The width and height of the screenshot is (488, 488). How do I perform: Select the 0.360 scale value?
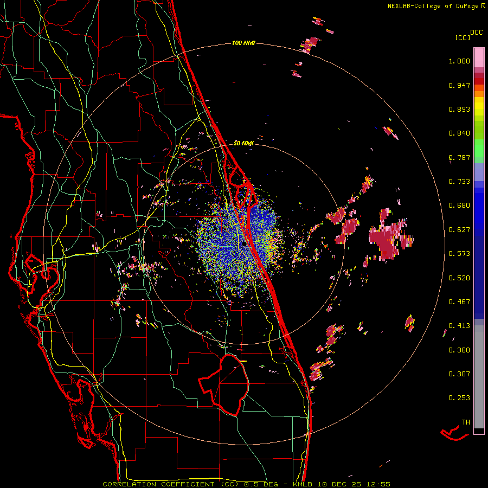(459, 350)
